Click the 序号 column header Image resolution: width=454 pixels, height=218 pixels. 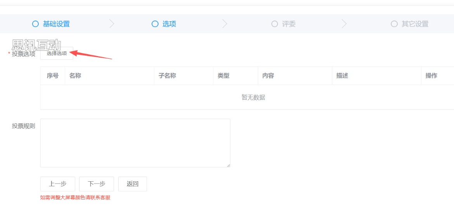pyautogui.click(x=53, y=76)
